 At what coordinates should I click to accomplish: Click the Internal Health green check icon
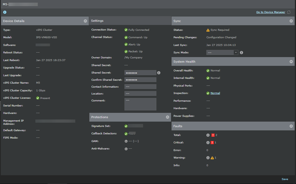208,78
